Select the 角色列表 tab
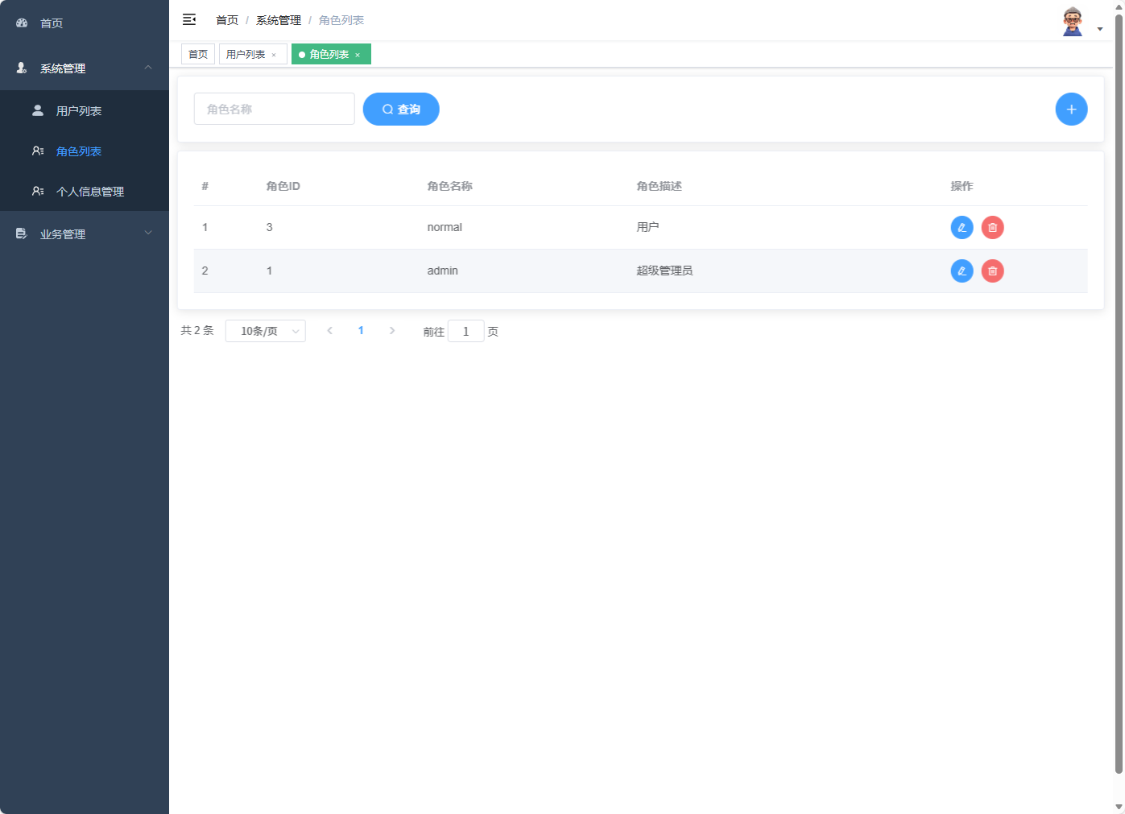The width and height of the screenshot is (1125, 814). pos(329,54)
